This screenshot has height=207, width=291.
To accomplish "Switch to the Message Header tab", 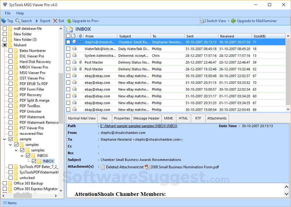I will pos(146,118).
